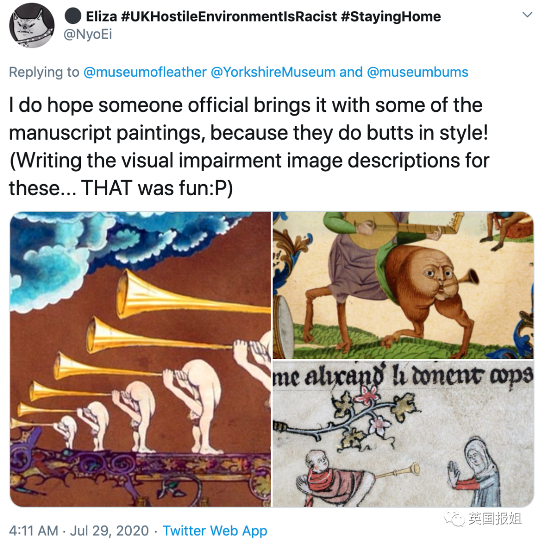The width and height of the screenshot is (539, 542).
Task: Click the Twitter Web App source link
Action: pos(215,531)
